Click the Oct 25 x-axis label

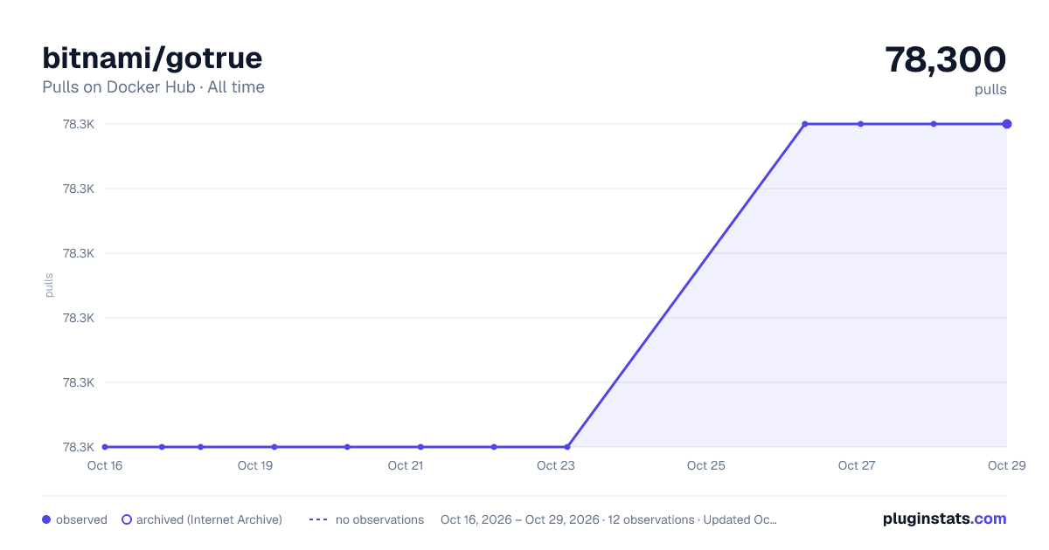[x=706, y=465]
